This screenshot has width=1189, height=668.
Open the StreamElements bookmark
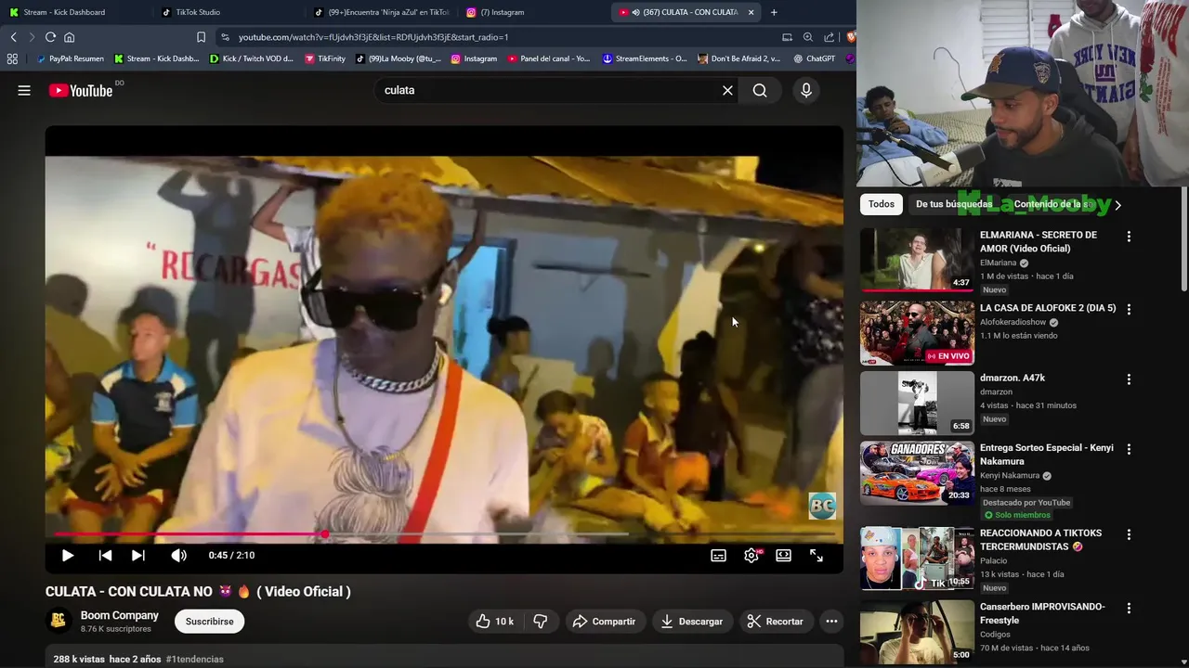tap(645, 58)
